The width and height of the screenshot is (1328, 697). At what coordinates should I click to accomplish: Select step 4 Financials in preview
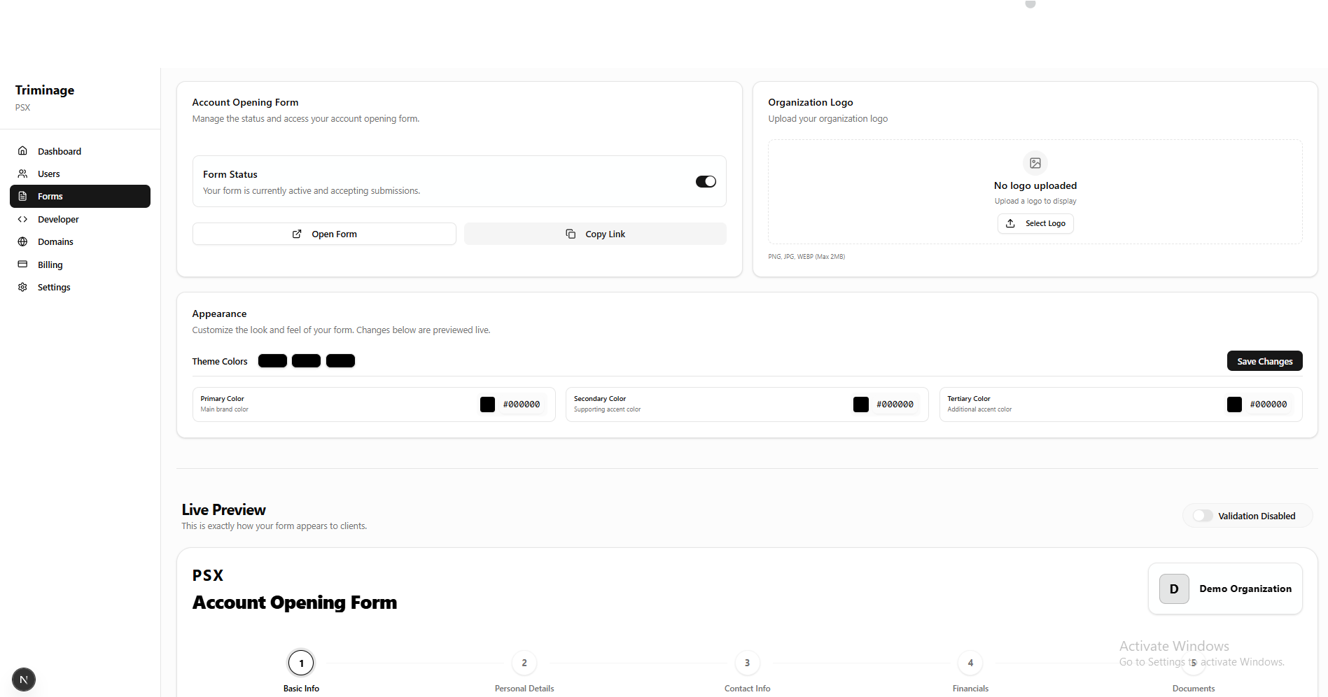970,663
